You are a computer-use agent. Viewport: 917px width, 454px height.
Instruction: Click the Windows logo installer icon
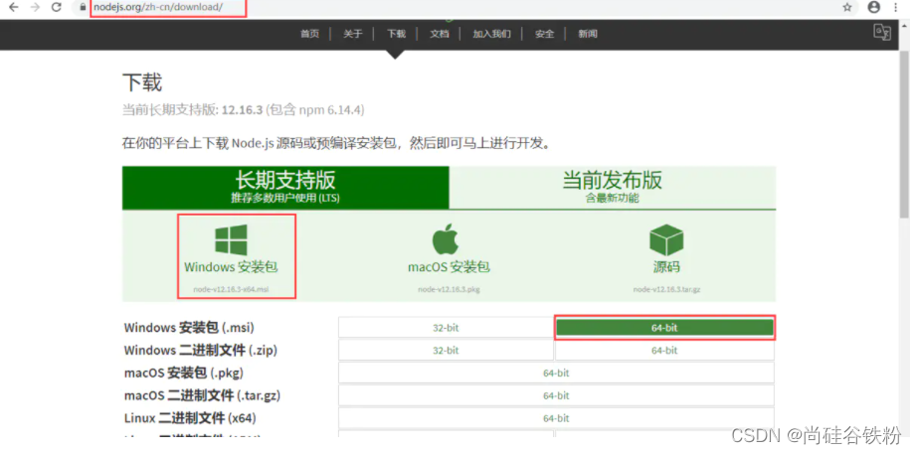click(x=231, y=239)
